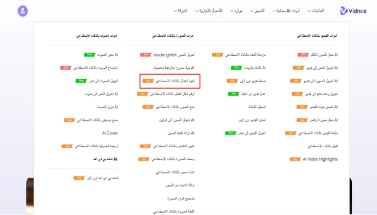Open AI تحسين جودة الفيديو tool
This screenshot has height=215, width=377.
[x=318, y=106]
